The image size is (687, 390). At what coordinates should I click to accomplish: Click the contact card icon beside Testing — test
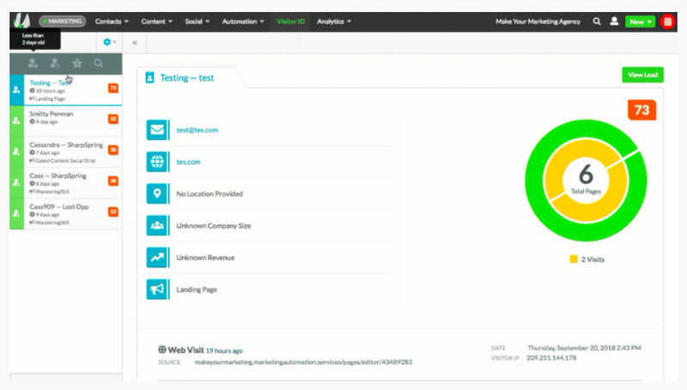click(x=149, y=77)
